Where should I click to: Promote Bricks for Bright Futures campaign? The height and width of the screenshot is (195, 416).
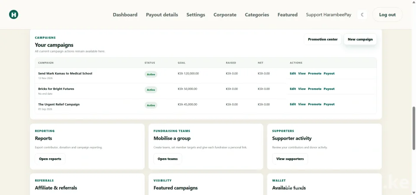point(315,89)
